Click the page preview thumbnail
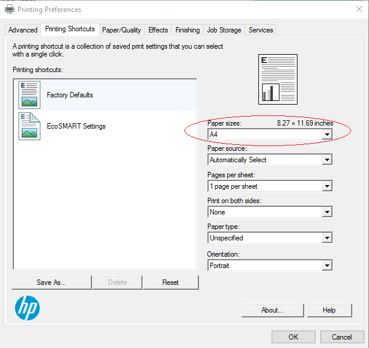 tap(278, 79)
